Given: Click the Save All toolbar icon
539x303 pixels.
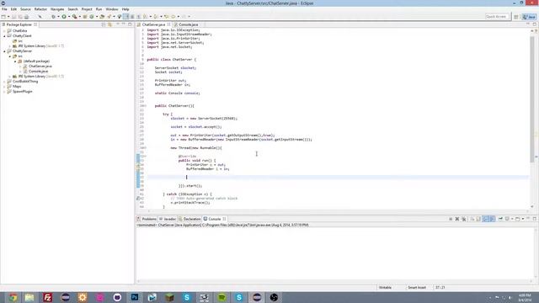Looking at the screenshot, I should [20, 17].
